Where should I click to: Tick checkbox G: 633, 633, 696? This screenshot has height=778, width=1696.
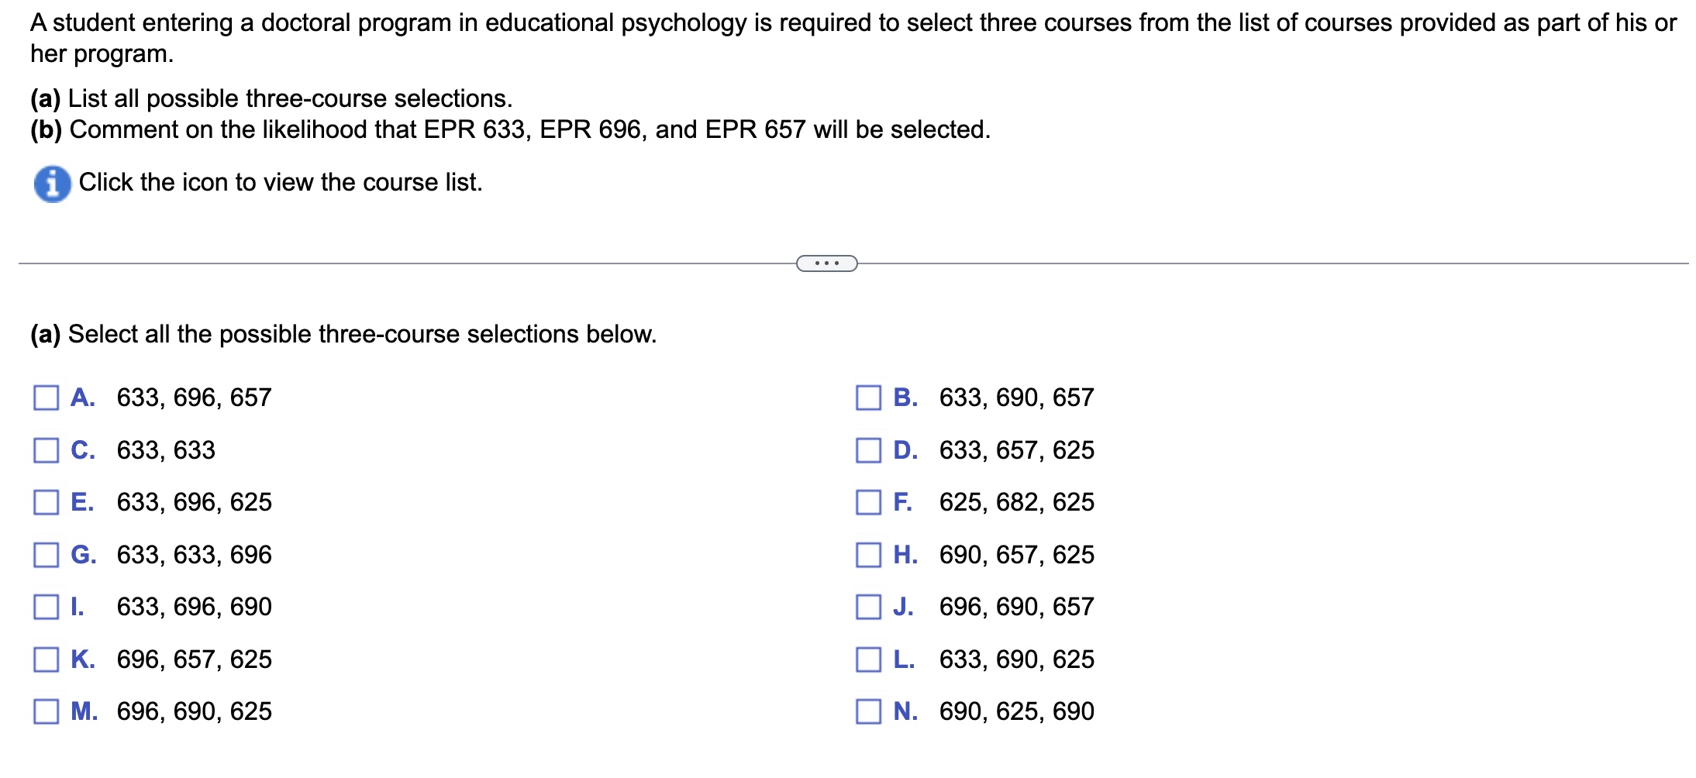47,555
